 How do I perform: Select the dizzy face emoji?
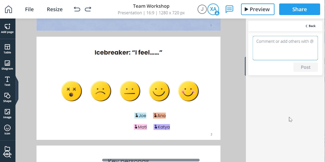pyautogui.click(x=71, y=91)
